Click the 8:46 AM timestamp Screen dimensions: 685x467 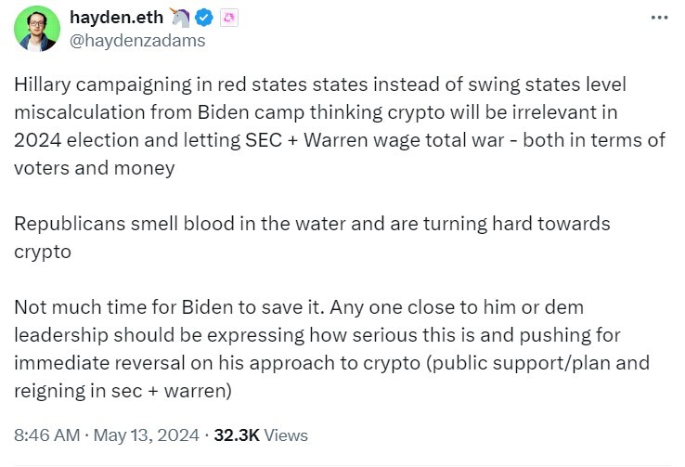[46, 435]
